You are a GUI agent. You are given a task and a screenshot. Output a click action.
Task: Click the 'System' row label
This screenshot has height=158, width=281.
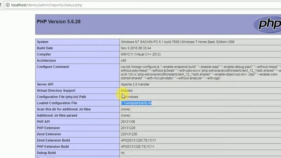(43, 42)
